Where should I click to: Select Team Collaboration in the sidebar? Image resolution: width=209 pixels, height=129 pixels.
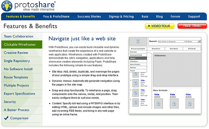point(22,36)
